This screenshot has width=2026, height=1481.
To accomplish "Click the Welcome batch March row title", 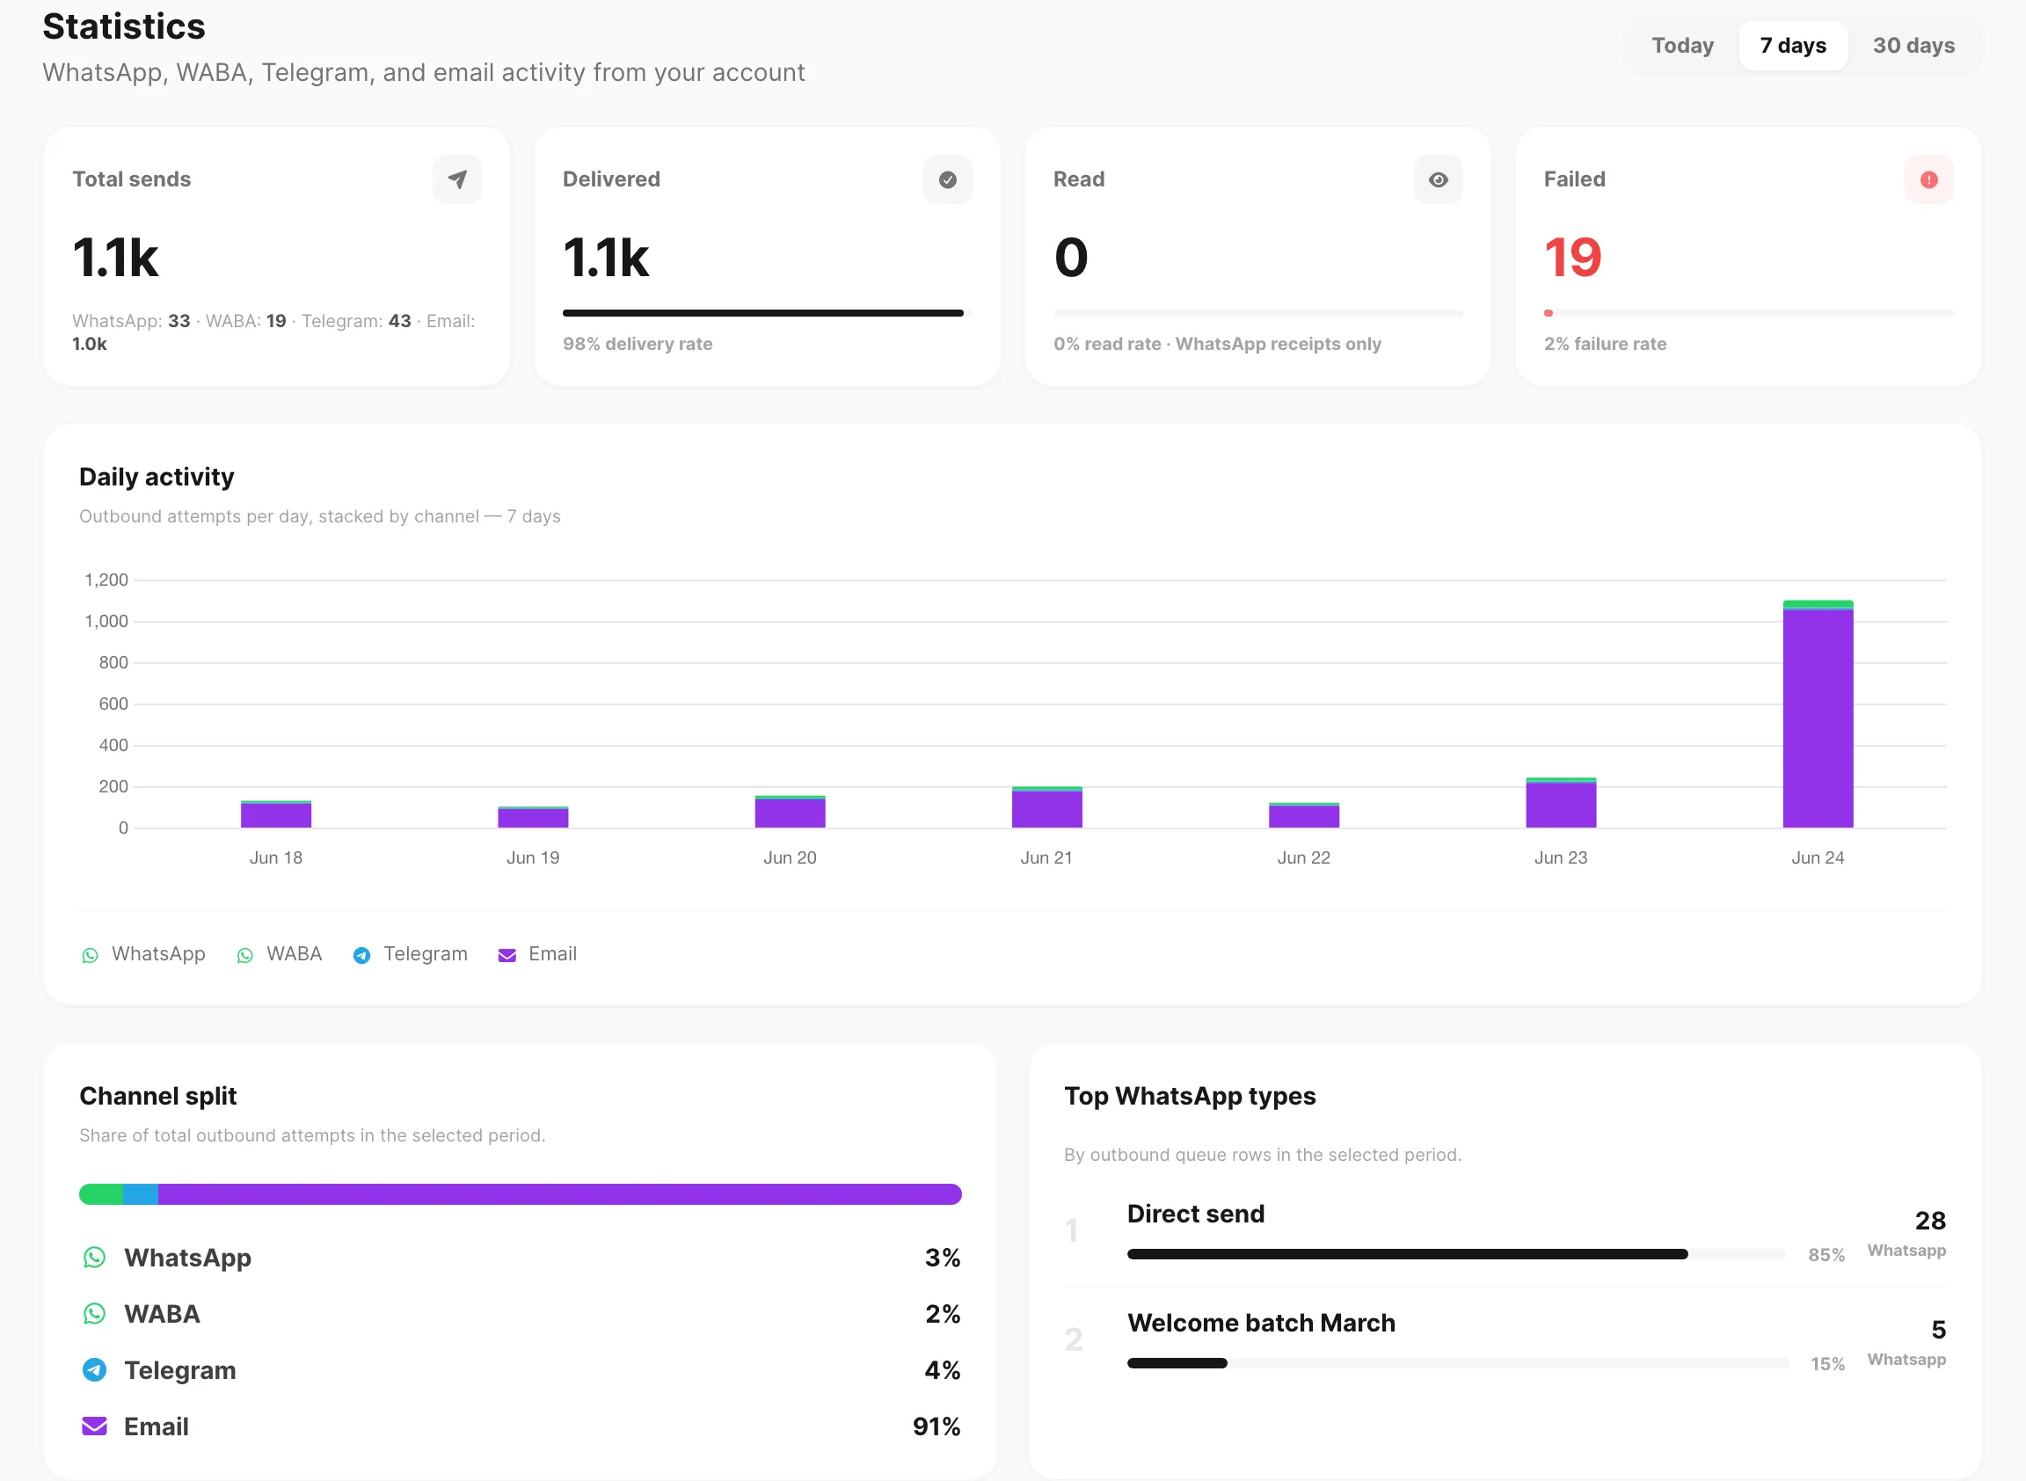I will 1260,1323.
